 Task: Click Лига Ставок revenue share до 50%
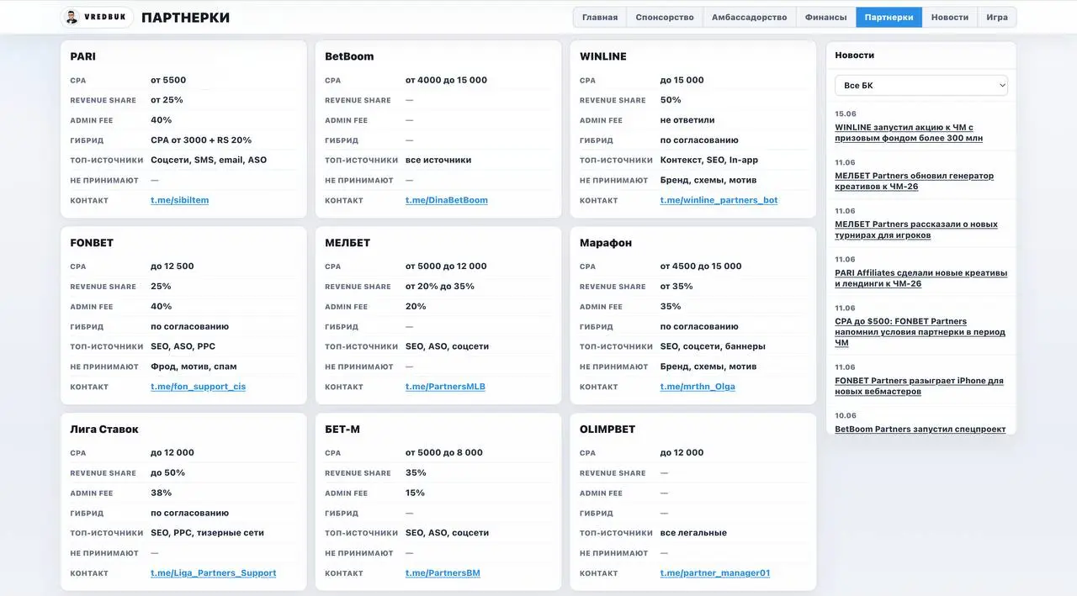coord(167,473)
